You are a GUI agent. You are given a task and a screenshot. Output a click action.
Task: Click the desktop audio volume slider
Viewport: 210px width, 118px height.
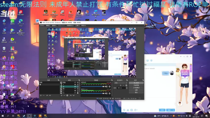pyautogui.click(x=93, y=87)
